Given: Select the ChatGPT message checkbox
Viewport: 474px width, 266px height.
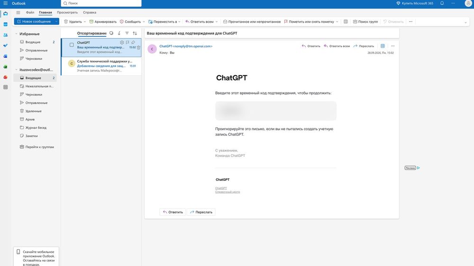Looking at the screenshot, I should click(72, 44).
